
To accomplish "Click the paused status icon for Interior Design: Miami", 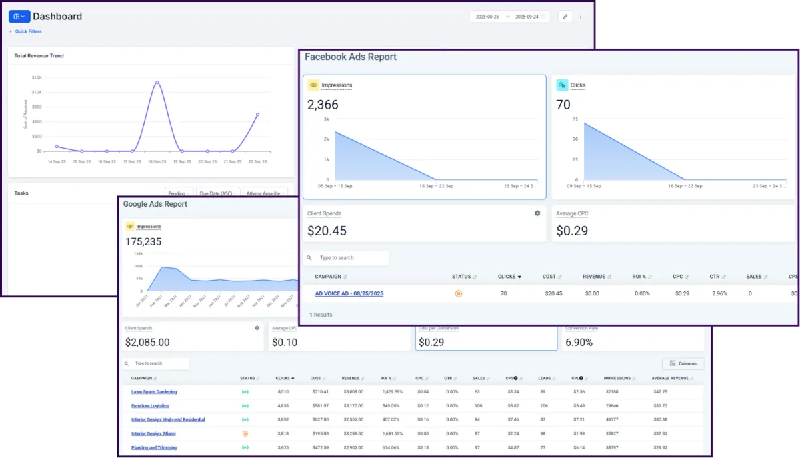I will pos(245,433).
